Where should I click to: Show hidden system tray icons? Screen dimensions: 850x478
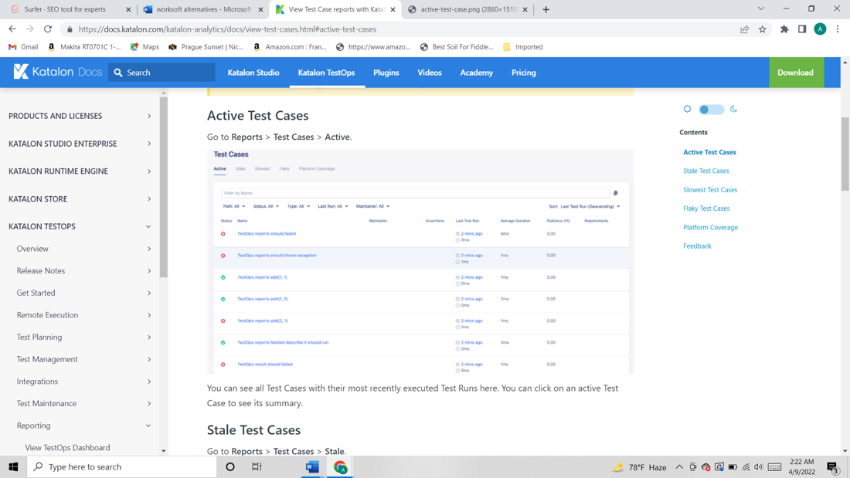click(x=678, y=466)
